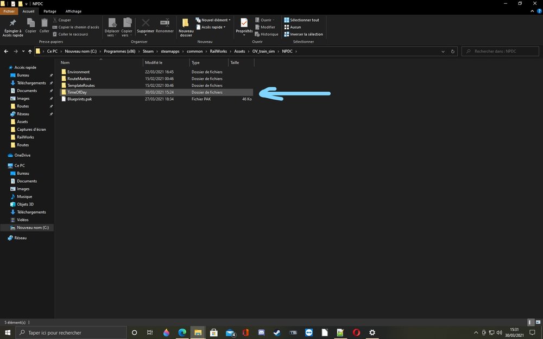543x339 pixels.
Task: Open Windows Start menu
Action: click(8, 333)
